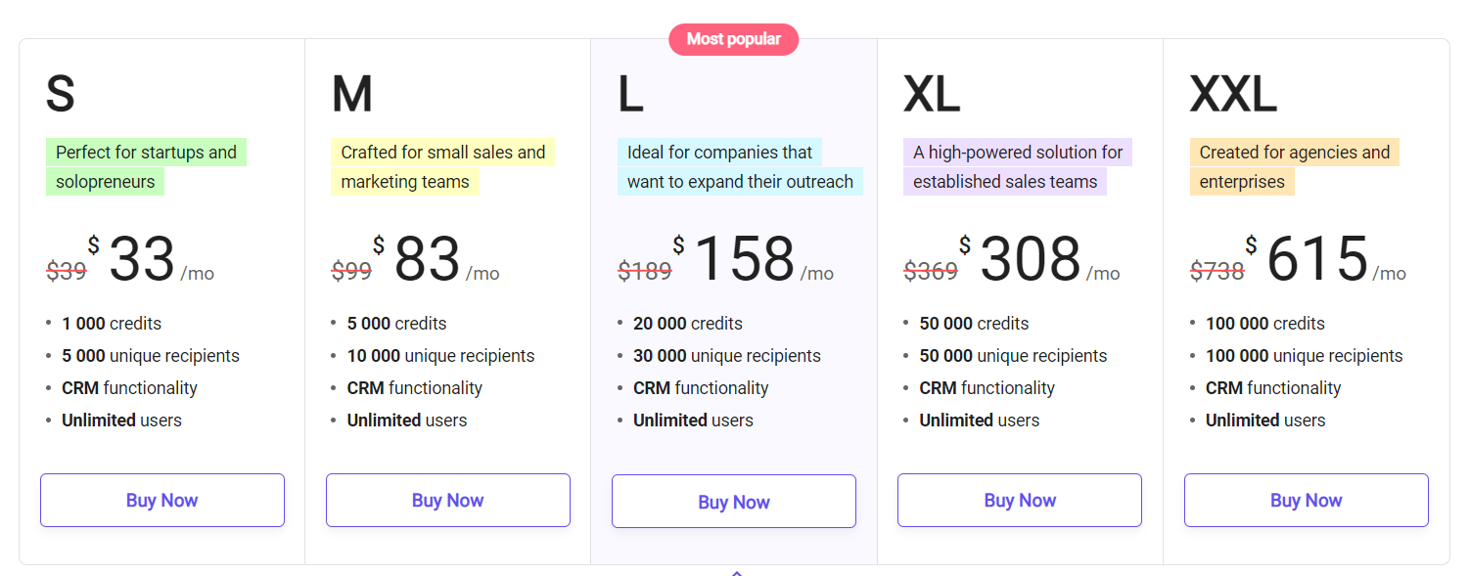The image size is (1469, 576).
Task: Click Buy Now for the XXL plan
Action: [1307, 501]
